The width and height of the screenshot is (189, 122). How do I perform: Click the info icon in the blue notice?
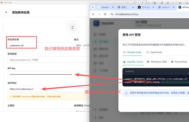coord(126,93)
